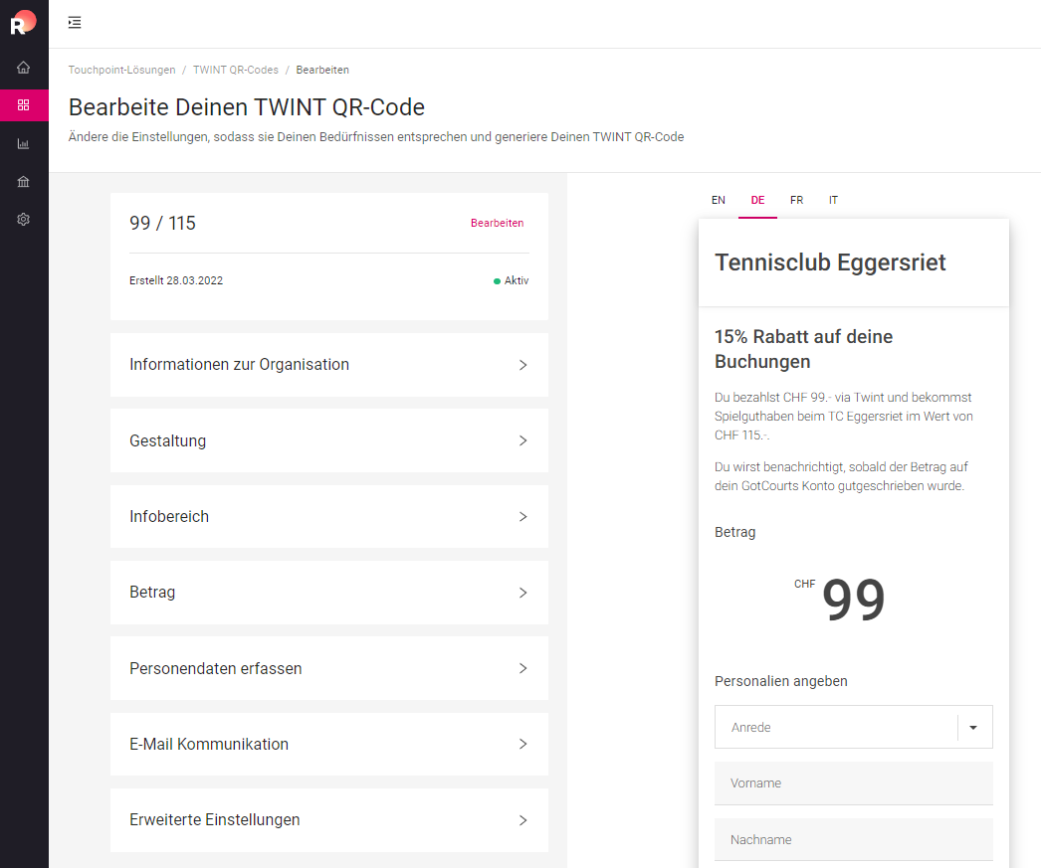Expand Informationen zur Organisation section
1041x868 pixels.
pyautogui.click(x=329, y=365)
